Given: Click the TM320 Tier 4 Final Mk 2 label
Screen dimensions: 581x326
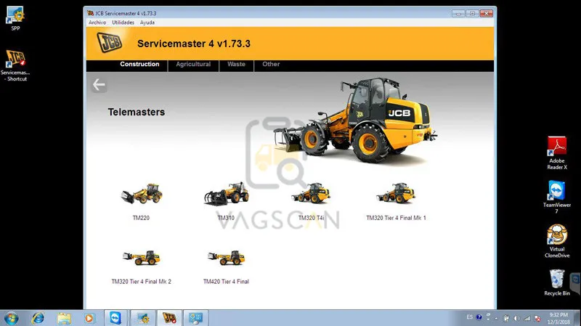Looking at the screenshot, I should 142,282.
